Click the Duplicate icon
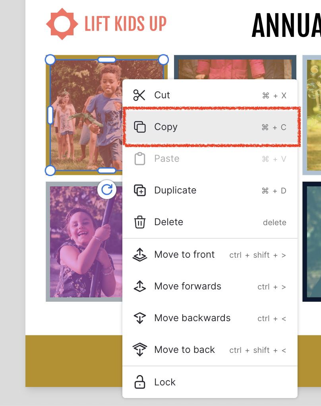Viewport: 321px width, 406px height. click(x=139, y=190)
